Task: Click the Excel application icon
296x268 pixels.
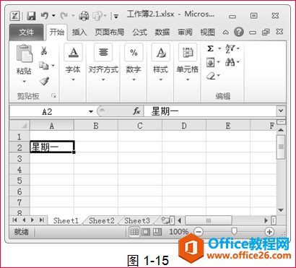Action: click(x=14, y=16)
